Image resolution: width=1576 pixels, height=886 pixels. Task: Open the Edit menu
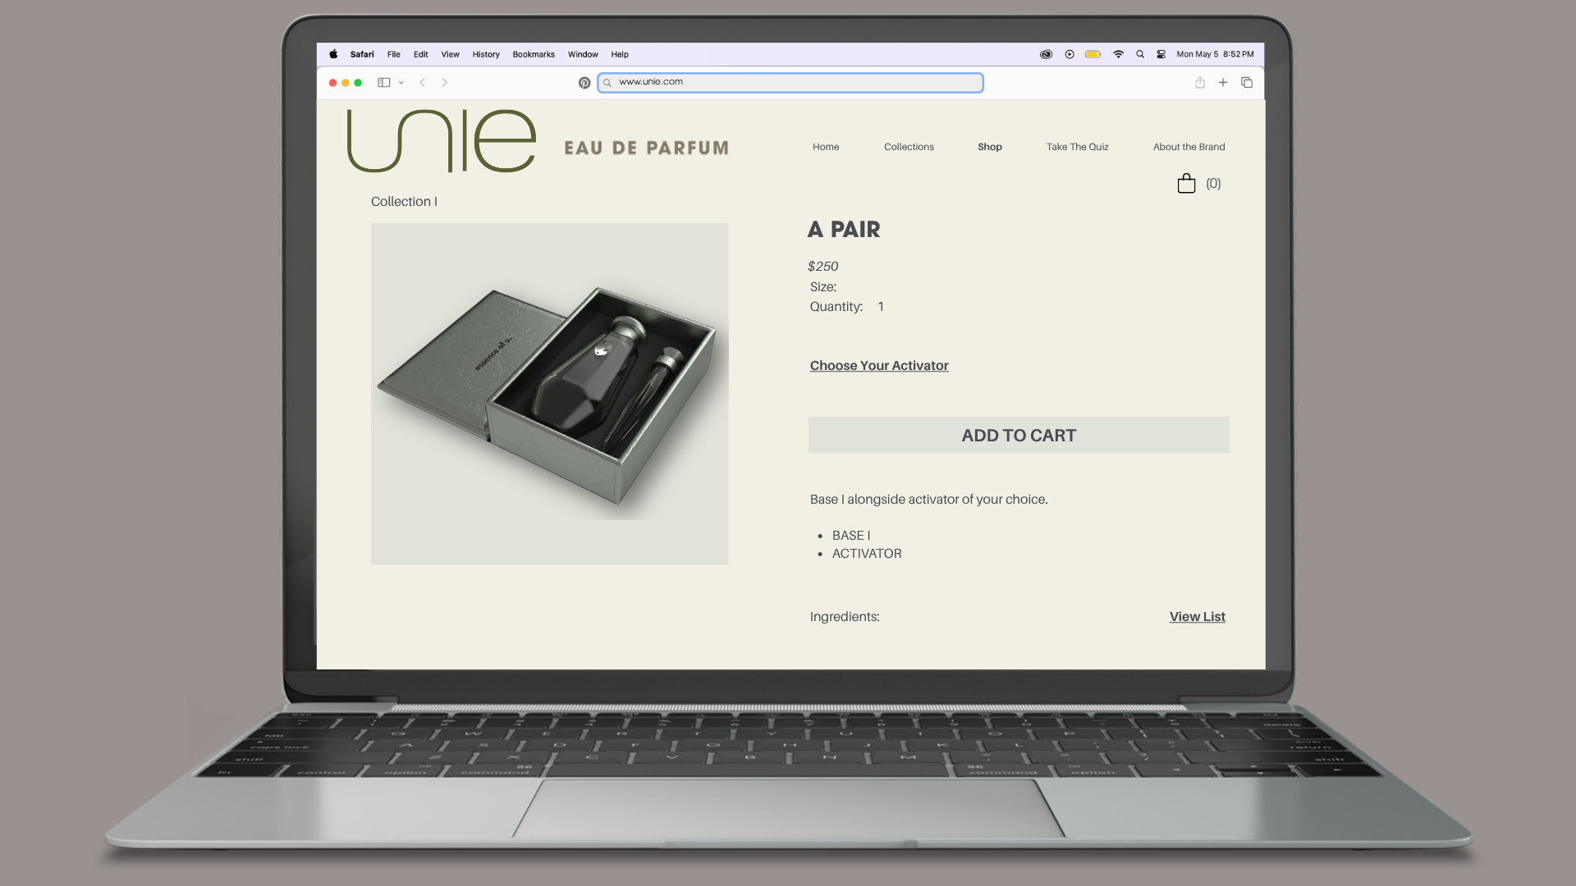(421, 54)
